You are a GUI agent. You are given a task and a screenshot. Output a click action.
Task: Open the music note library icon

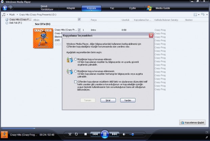[4, 15]
